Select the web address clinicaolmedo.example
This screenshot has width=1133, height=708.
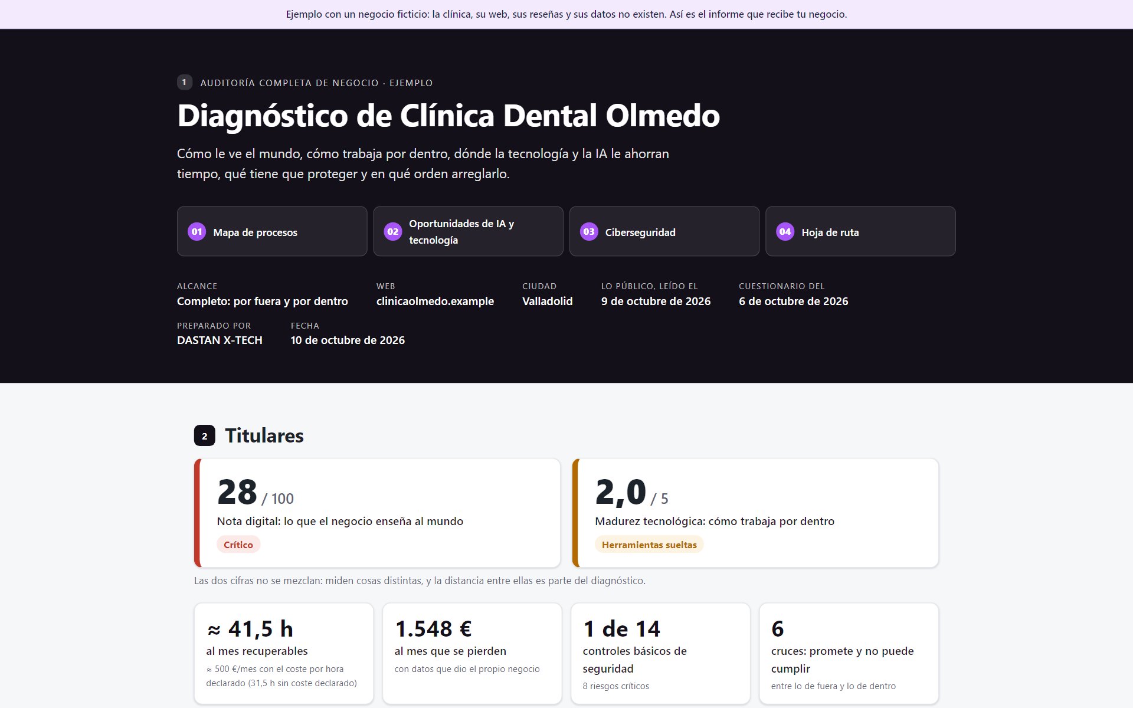click(435, 301)
